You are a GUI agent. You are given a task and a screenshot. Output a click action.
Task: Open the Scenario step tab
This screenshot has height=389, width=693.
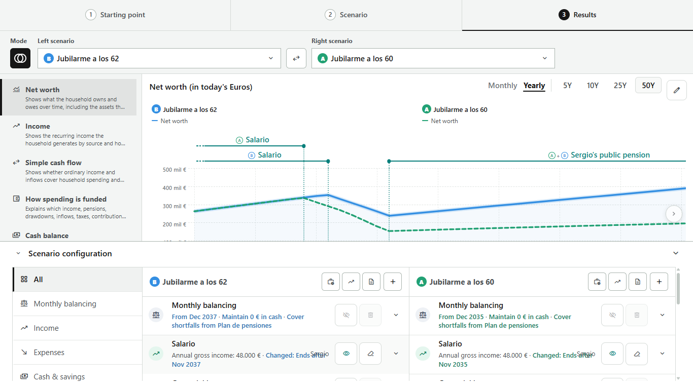[x=346, y=15]
